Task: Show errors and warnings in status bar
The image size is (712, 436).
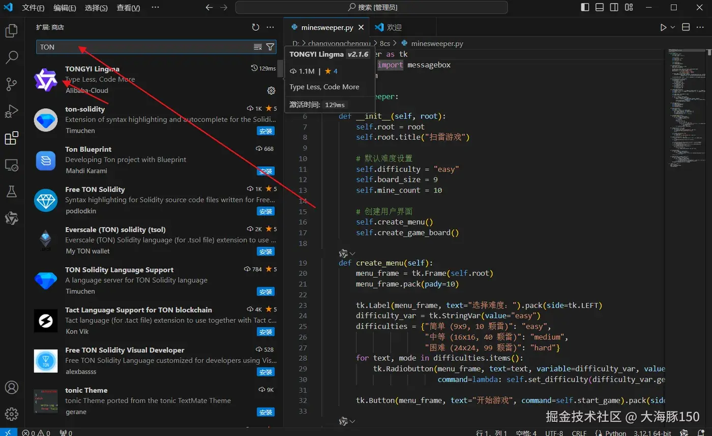Action: [36, 433]
